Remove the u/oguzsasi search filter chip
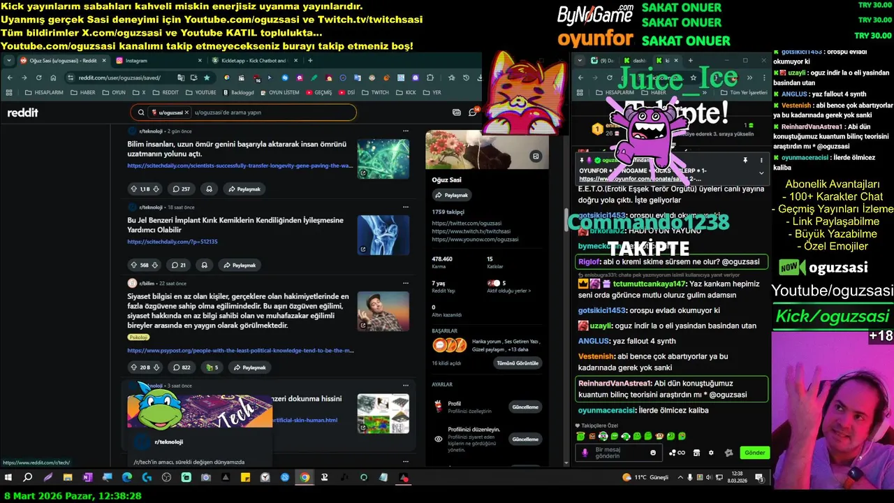This screenshot has width=894, height=503. [x=186, y=112]
